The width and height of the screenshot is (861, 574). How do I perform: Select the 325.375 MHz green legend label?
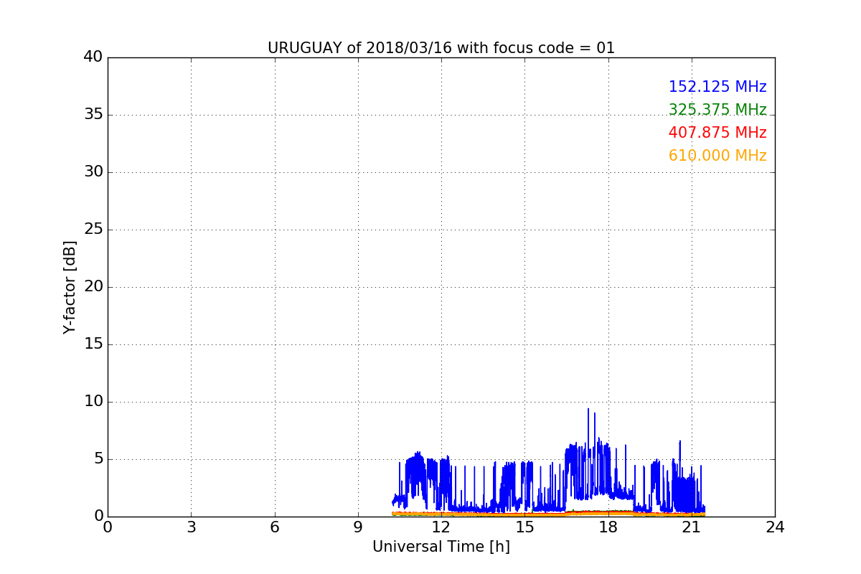(x=717, y=110)
